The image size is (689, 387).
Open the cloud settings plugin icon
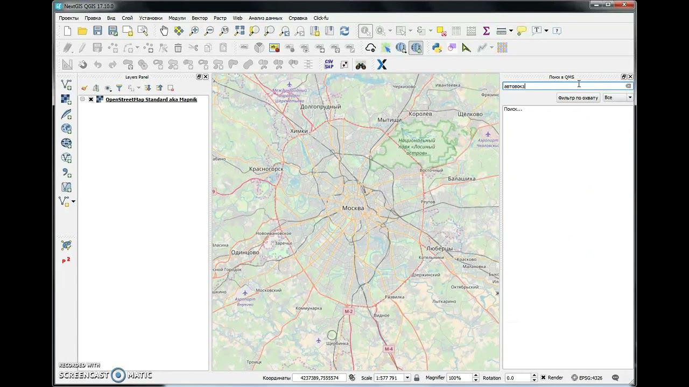coord(370,48)
